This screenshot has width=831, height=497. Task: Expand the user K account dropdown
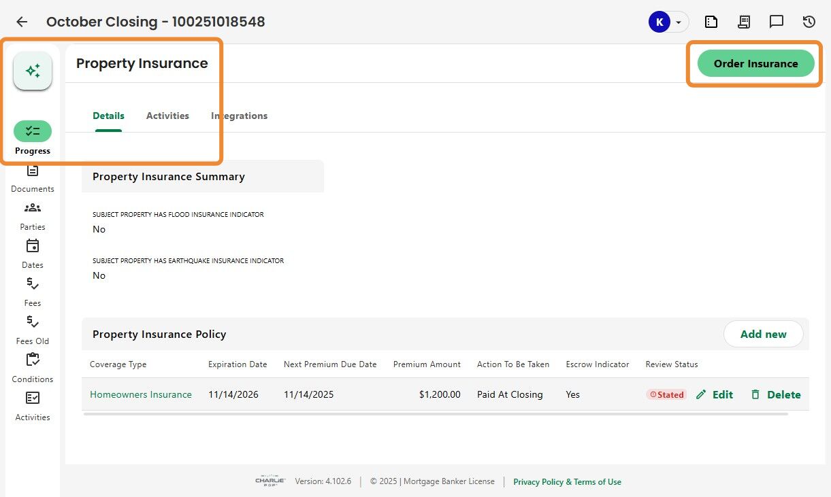click(x=678, y=22)
